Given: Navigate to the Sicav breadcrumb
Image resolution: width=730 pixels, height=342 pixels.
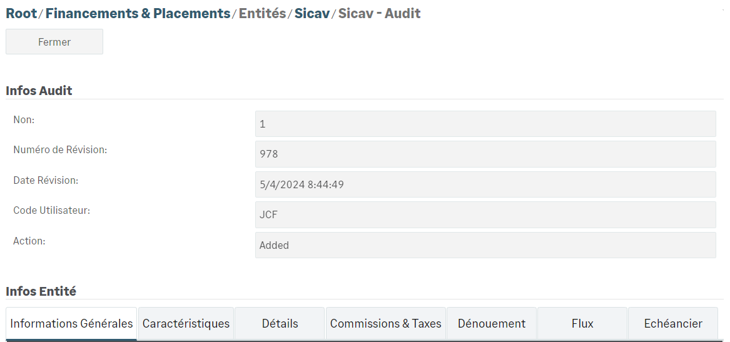Looking at the screenshot, I should tap(312, 13).
